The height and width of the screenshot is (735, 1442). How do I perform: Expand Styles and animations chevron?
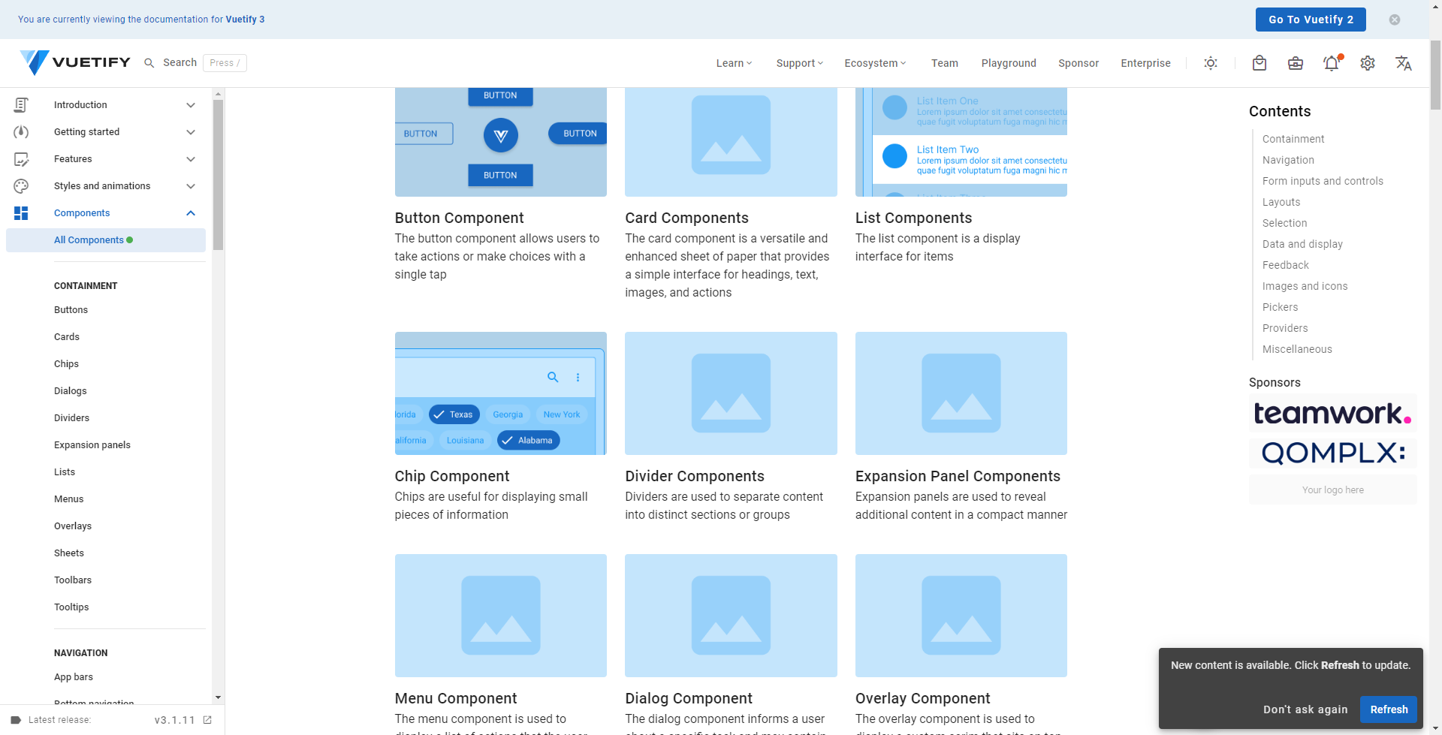pos(191,186)
